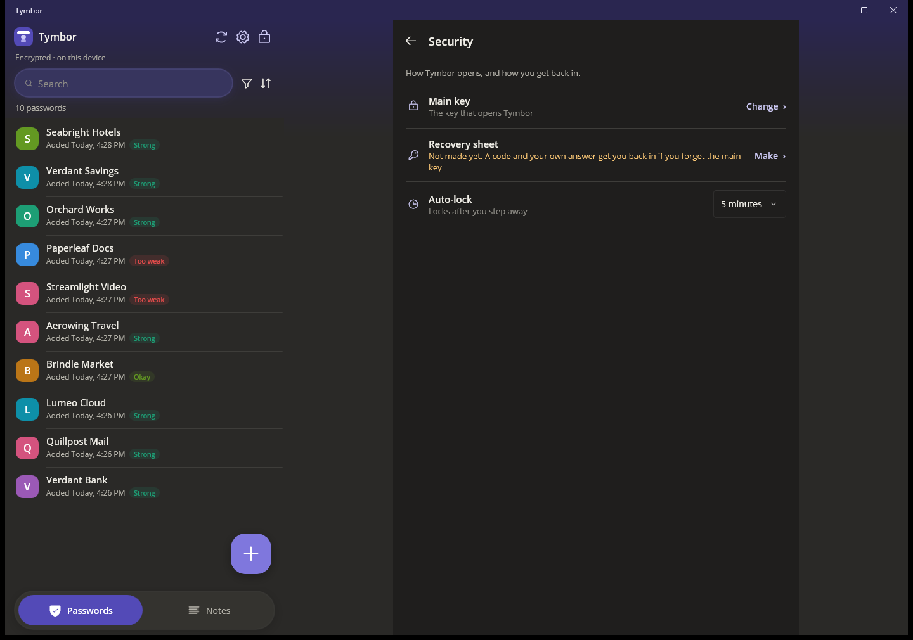913x640 pixels.
Task: Open settings via the gear icon
Action: point(243,37)
